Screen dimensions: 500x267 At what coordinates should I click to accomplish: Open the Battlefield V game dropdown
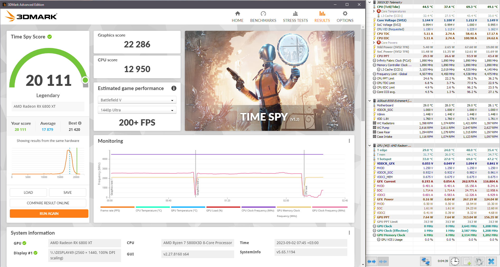point(137,100)
